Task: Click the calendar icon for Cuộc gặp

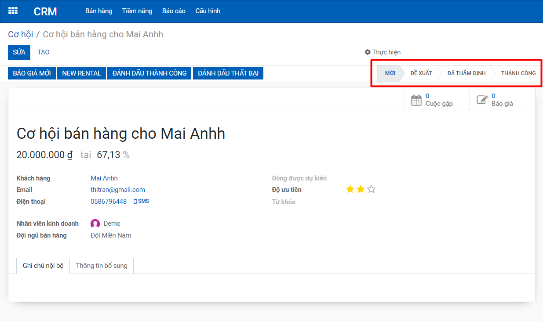Action: pos(416,100)
